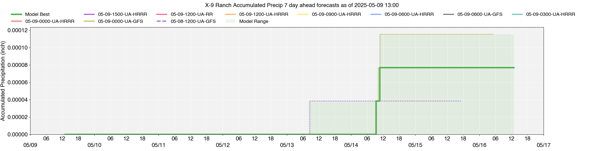Select the 05-09-0000-UA-HRRR legend entry
Screen dimensions: 604x151
(x=43, y=21)
